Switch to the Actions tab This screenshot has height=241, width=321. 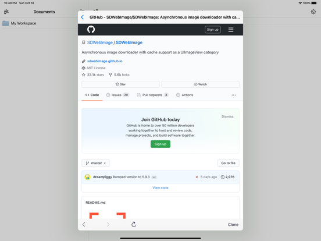[x=185, y=95]
